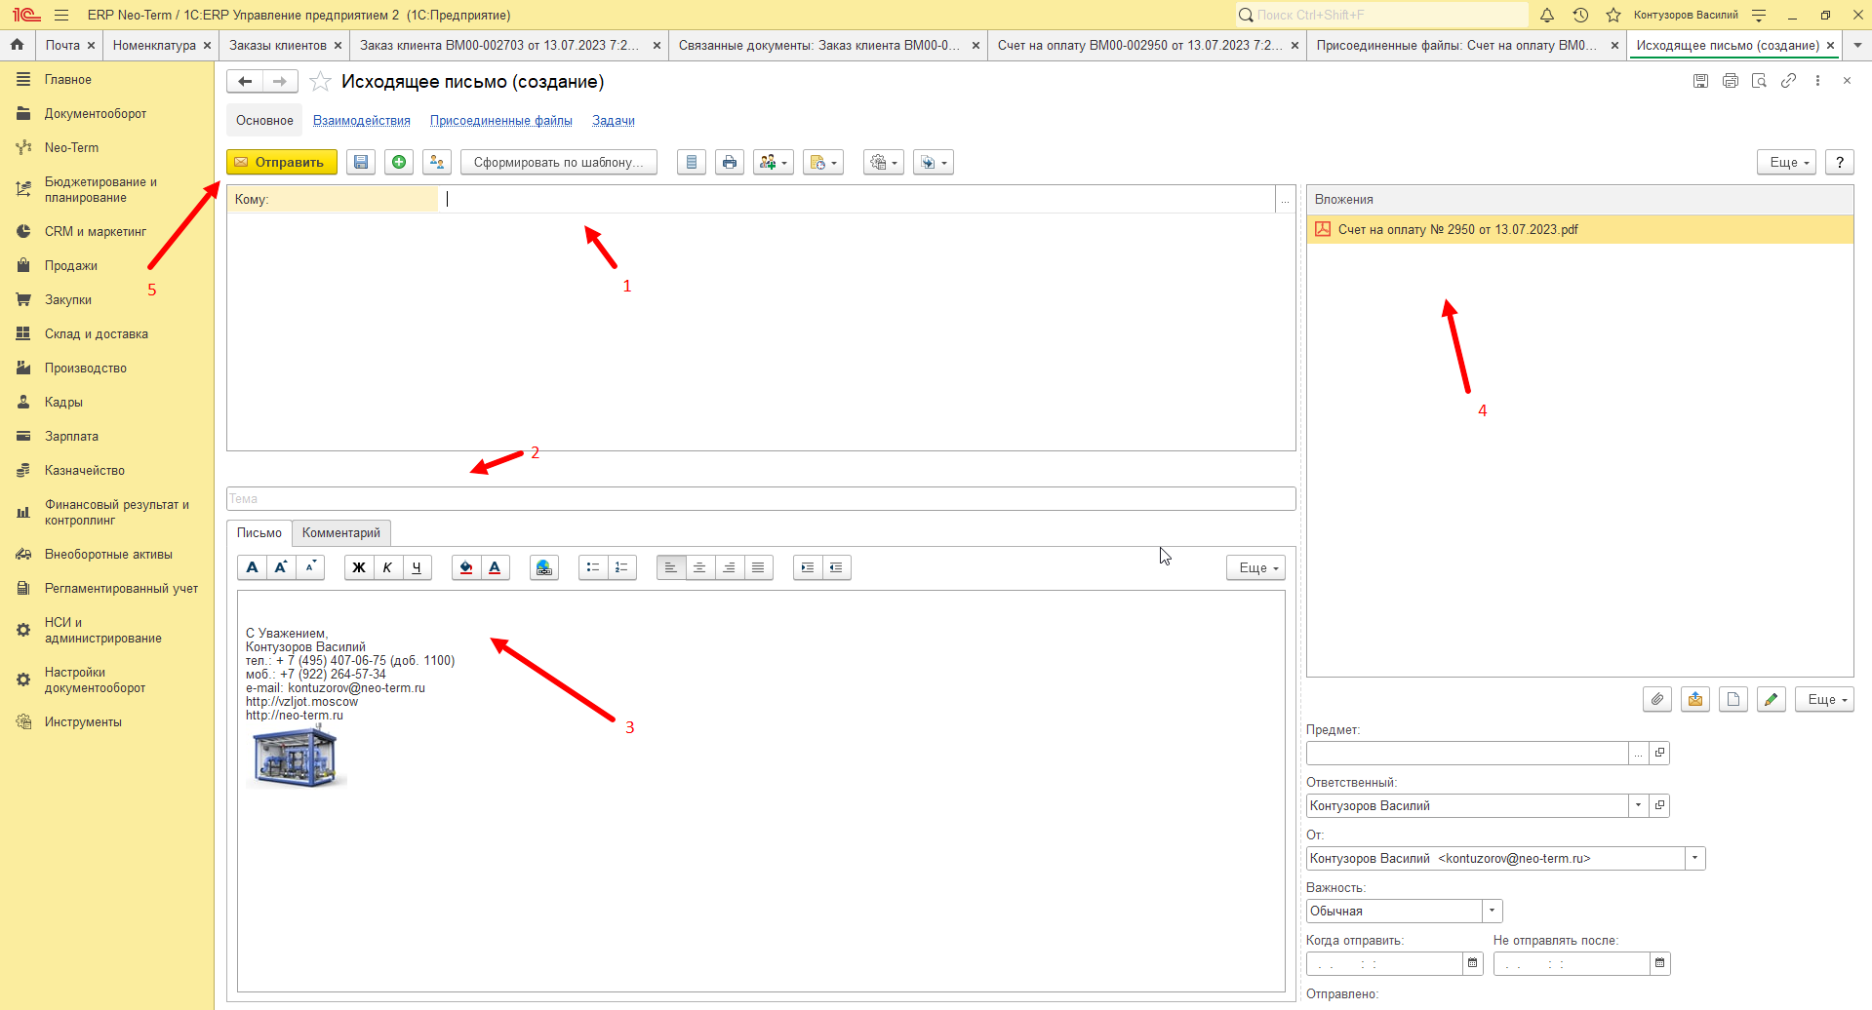The height and width of the screenshot is (1010, 1872).
Task: Center align the text
Action: pos(699,567)
